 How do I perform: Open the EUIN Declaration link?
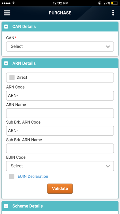(33, 176)
